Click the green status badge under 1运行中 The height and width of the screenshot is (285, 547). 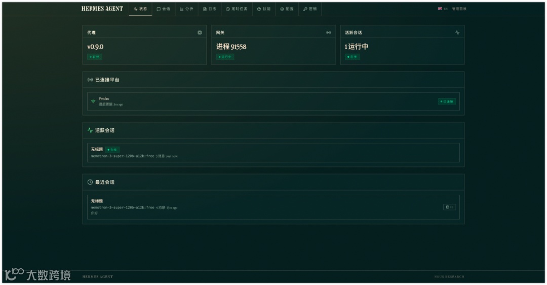353,57
